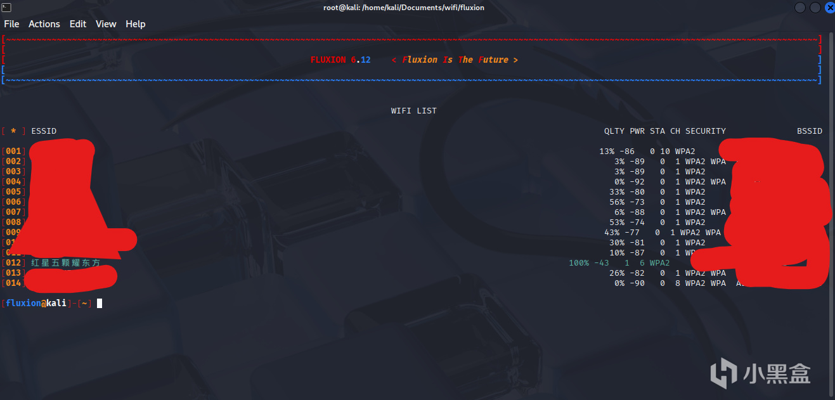Click the 43% quality value
Screen dimensions: 835x400
coord(612,233)
